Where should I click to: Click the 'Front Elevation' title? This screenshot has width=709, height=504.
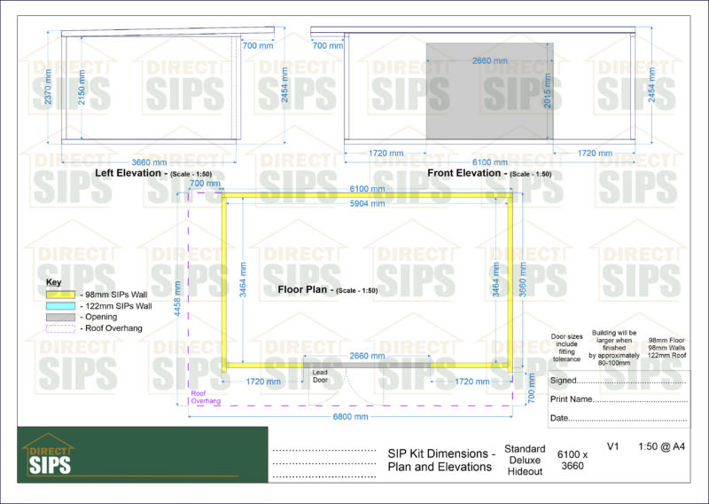[x=464, y=173]
